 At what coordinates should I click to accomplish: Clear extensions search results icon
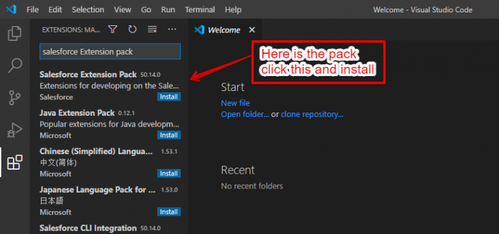coord(152,30)
